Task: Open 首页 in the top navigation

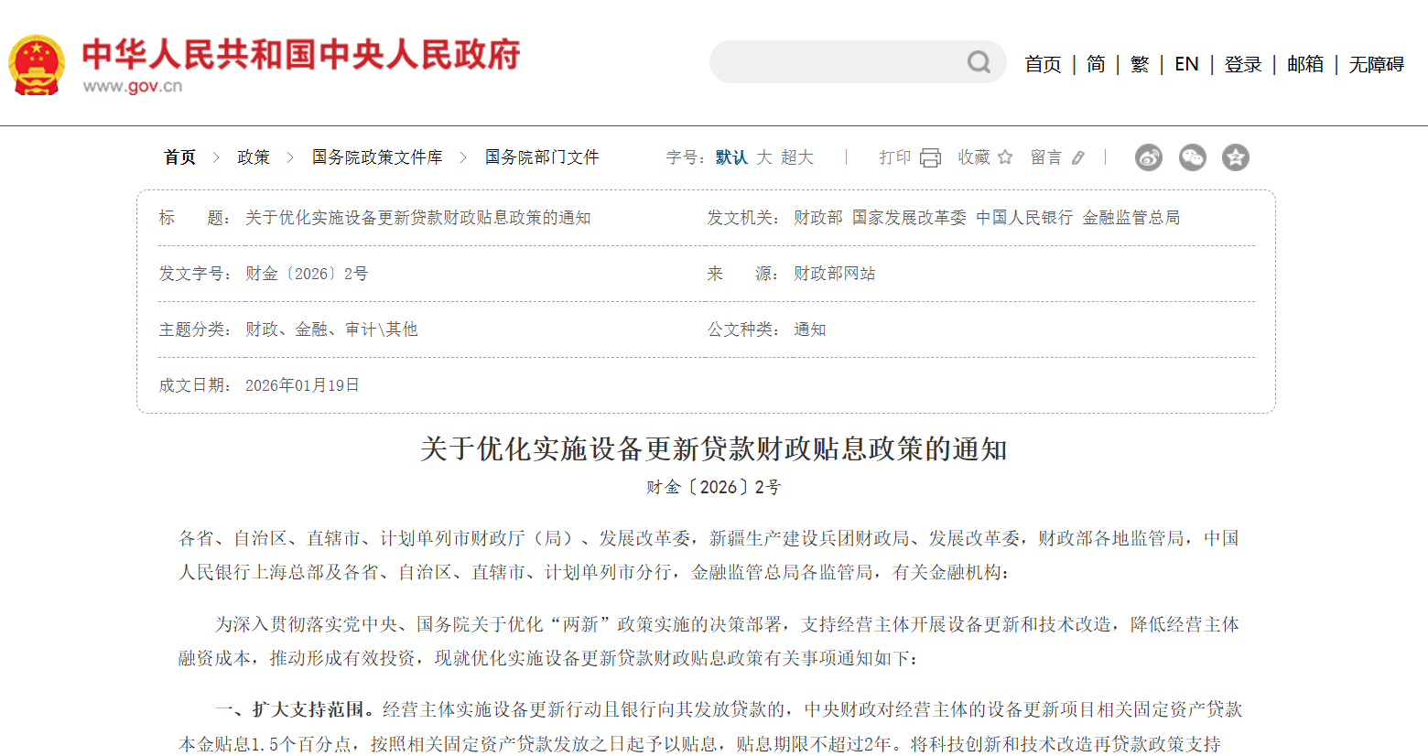Action: [1043, 64]
